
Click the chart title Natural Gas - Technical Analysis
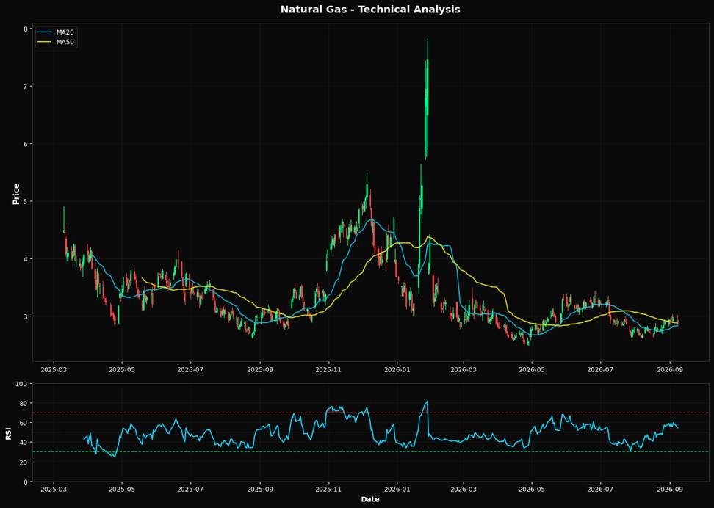coord(369,9)
